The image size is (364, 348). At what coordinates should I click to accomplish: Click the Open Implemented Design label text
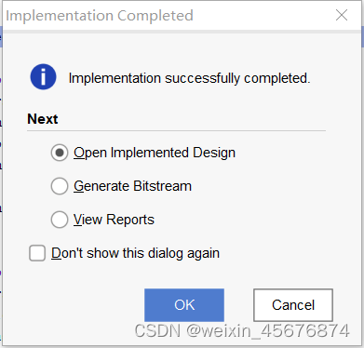(x=155, y=153)
